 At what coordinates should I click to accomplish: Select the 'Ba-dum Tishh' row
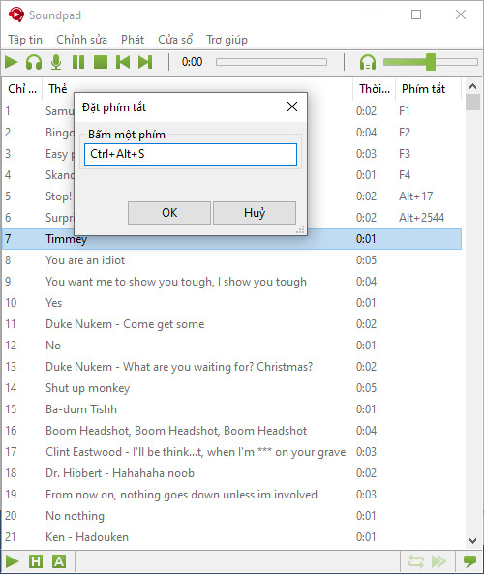pyautogui.click(x=231, y=409)
